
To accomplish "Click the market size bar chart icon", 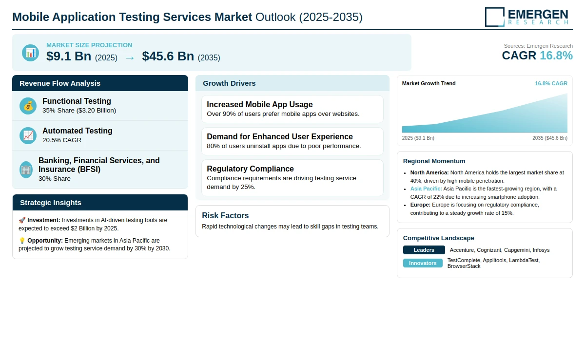I will pyautogui.click(x=30, y=53).
